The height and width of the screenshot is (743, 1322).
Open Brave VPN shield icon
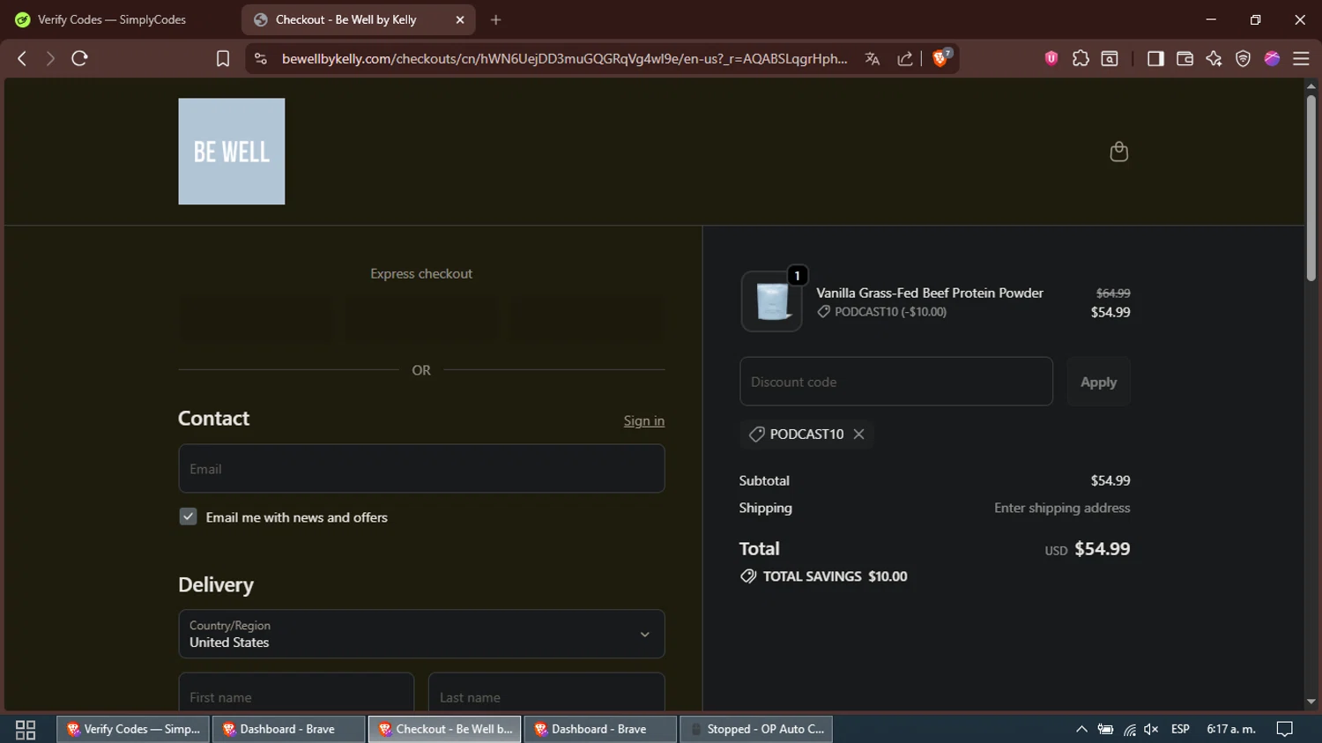coord(1243,58)
